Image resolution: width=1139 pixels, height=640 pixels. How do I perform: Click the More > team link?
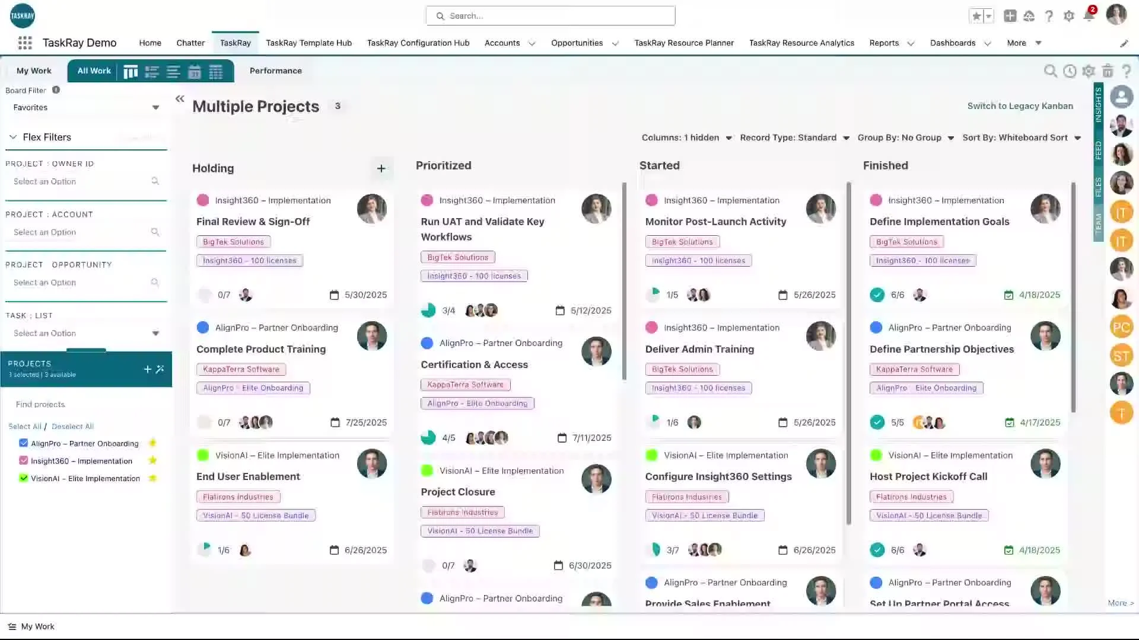(1120, 603)
